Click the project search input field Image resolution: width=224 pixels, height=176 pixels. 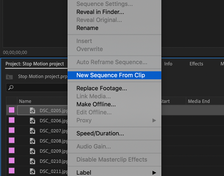[x=37, y=88]
